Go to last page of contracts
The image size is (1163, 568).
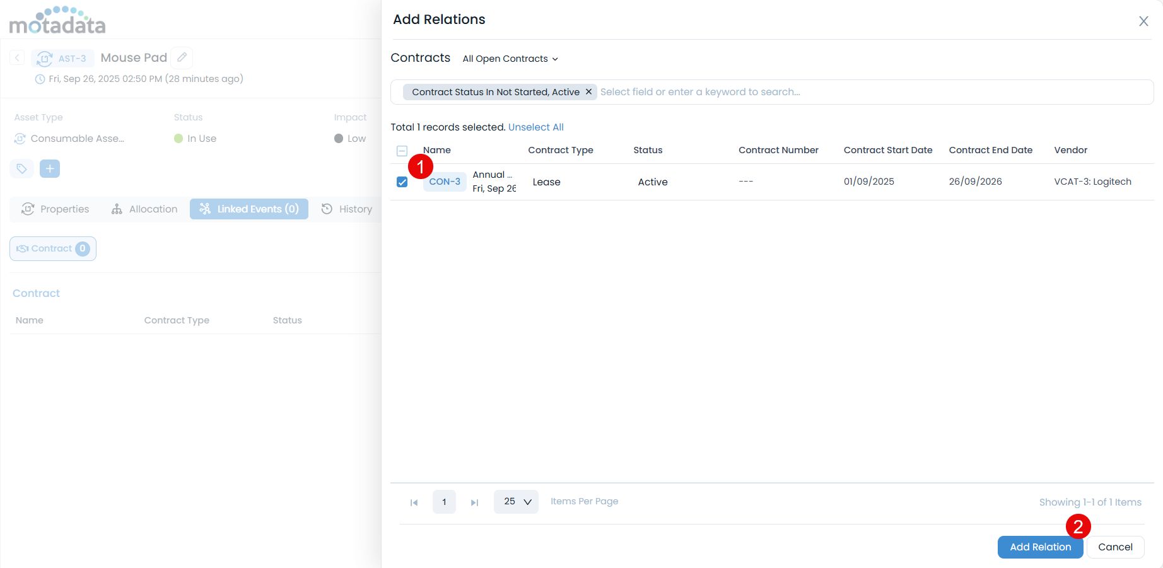click(474, 502)
